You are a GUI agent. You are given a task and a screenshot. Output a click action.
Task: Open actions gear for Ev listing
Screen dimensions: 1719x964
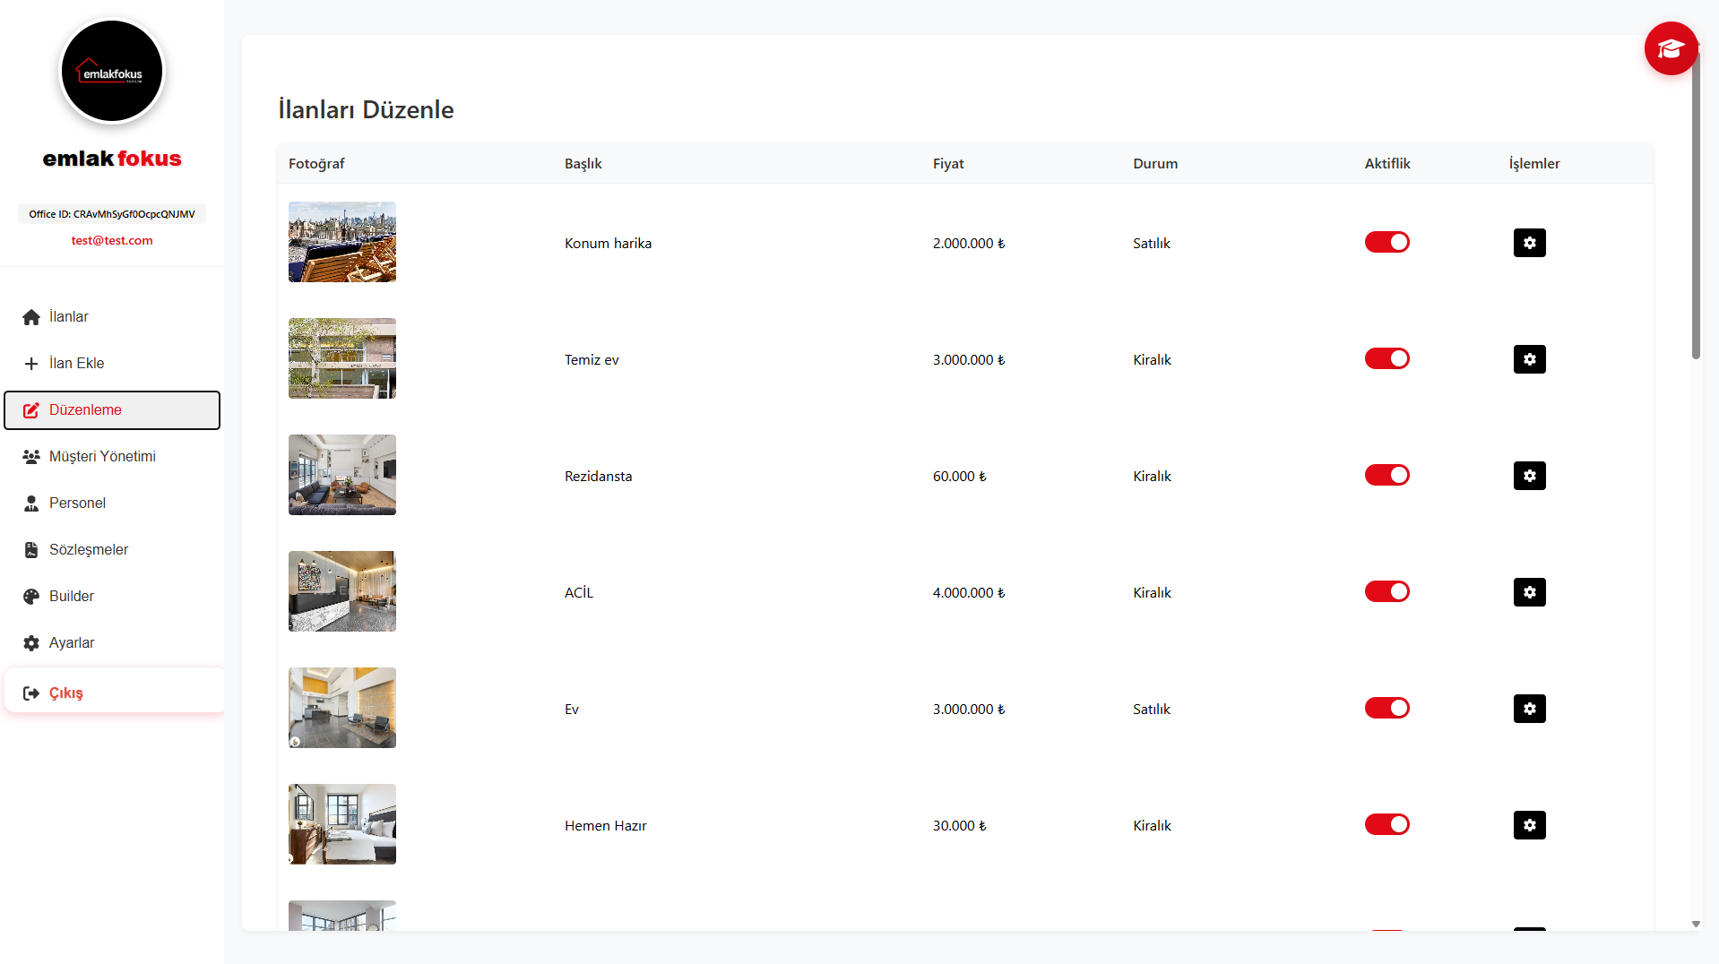(1529, 709)
